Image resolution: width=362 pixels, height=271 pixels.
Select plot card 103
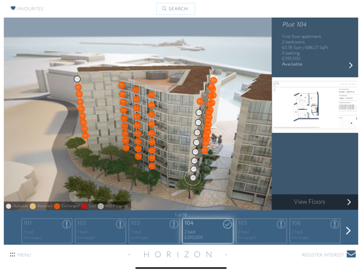pos(154,231)
